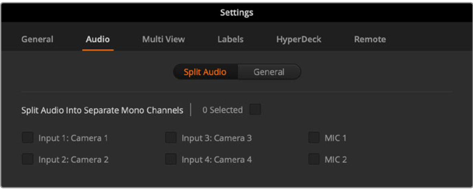473x190 pixels.
Task: Switch to the General audio segment button
Action: tap(269, 72)
